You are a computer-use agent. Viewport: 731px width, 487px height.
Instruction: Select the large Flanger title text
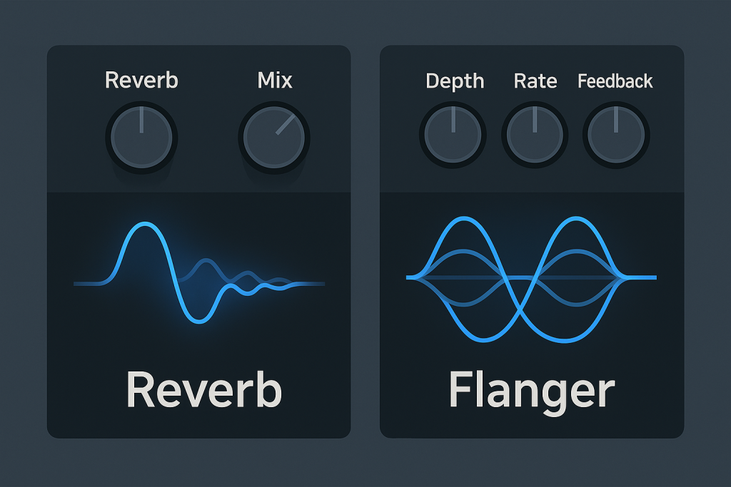(x=531, y=390)
